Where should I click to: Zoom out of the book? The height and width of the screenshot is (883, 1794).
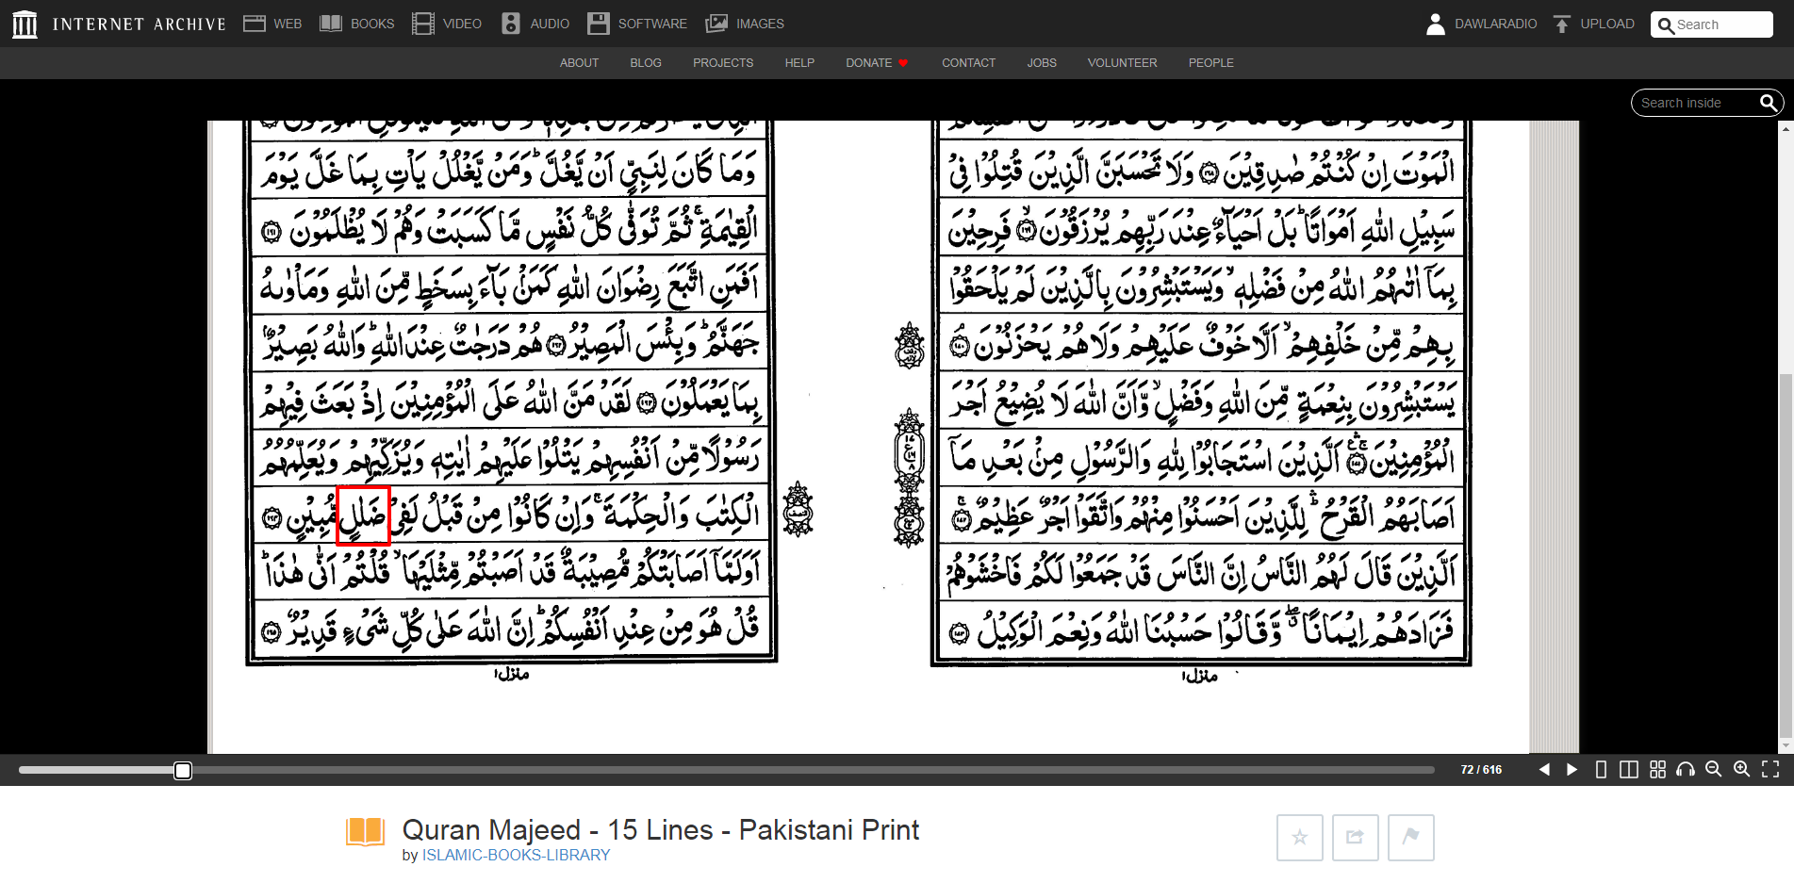point(1714,770)
